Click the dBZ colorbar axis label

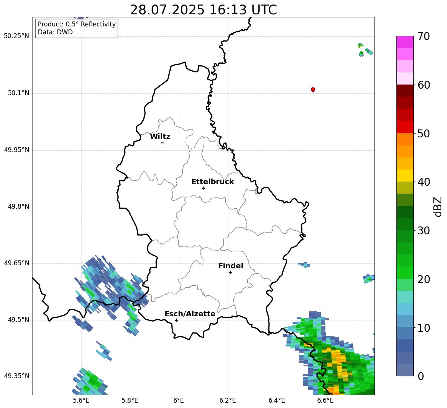(x=438, y=206)
